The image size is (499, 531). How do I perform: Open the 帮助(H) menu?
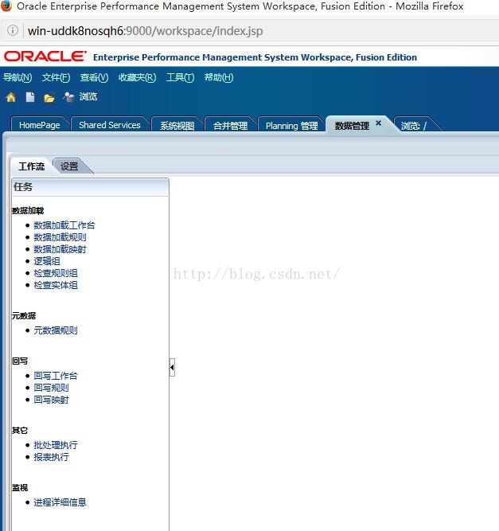[x=219, y=77]
